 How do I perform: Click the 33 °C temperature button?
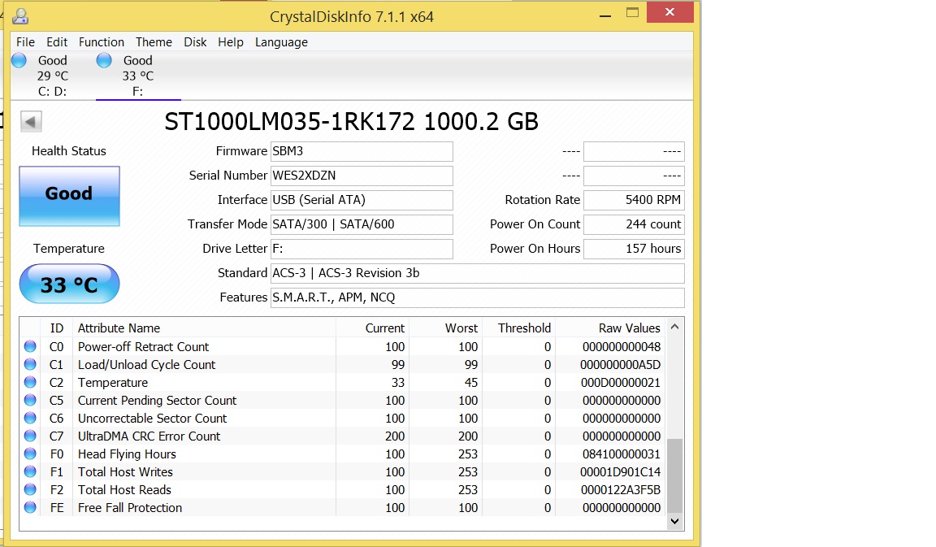(69, 284)
